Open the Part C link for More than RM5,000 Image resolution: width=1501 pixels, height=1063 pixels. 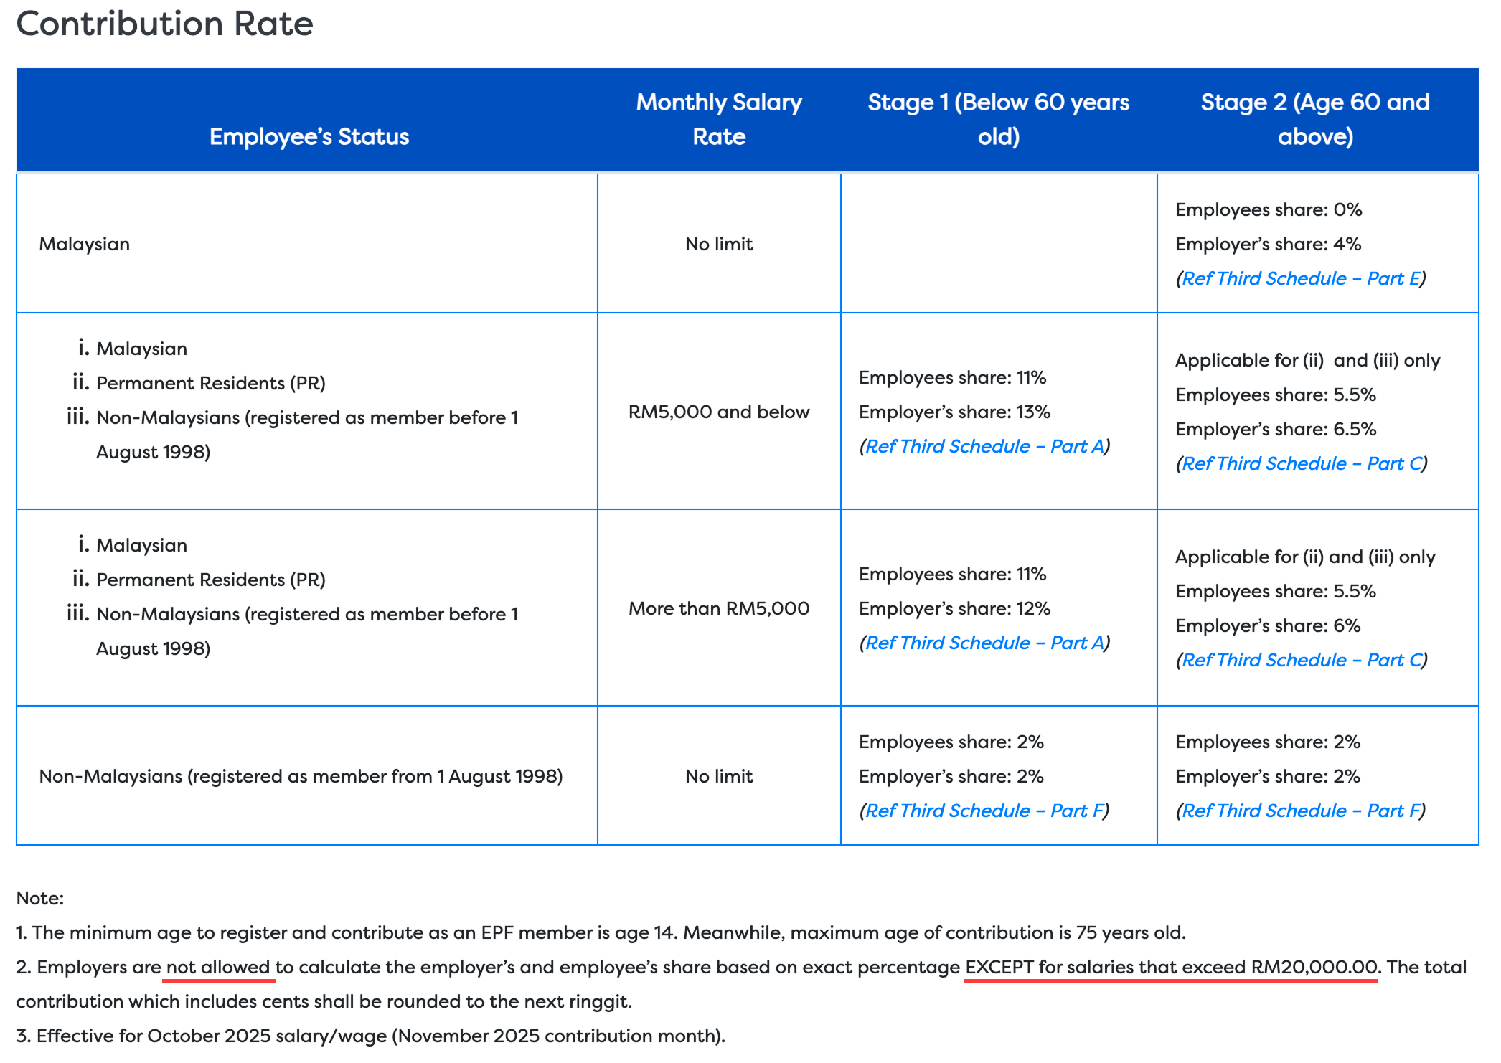[x=1300, y=661]
